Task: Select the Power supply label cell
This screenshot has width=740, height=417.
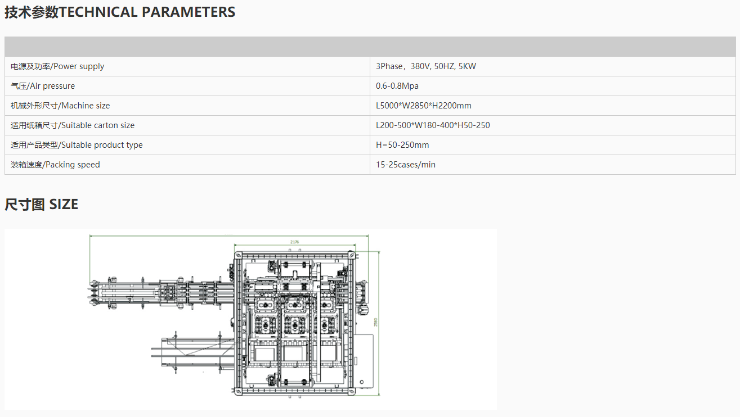Action: coord(57,66)
